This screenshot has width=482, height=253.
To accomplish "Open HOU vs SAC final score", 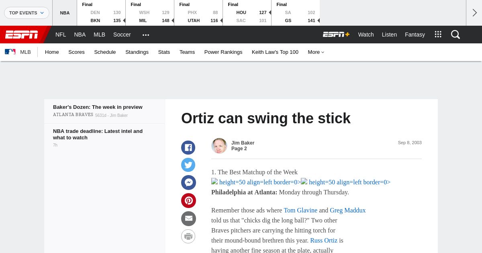I will (247, 13).
